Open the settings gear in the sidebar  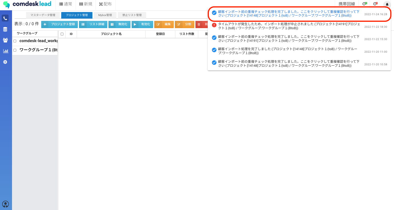pyautogui.click(x=5, y=62)
